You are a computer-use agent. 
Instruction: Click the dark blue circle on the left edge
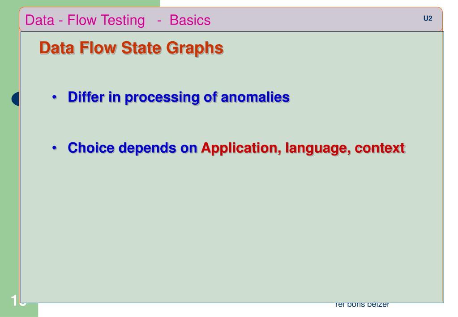pos(16,99)
